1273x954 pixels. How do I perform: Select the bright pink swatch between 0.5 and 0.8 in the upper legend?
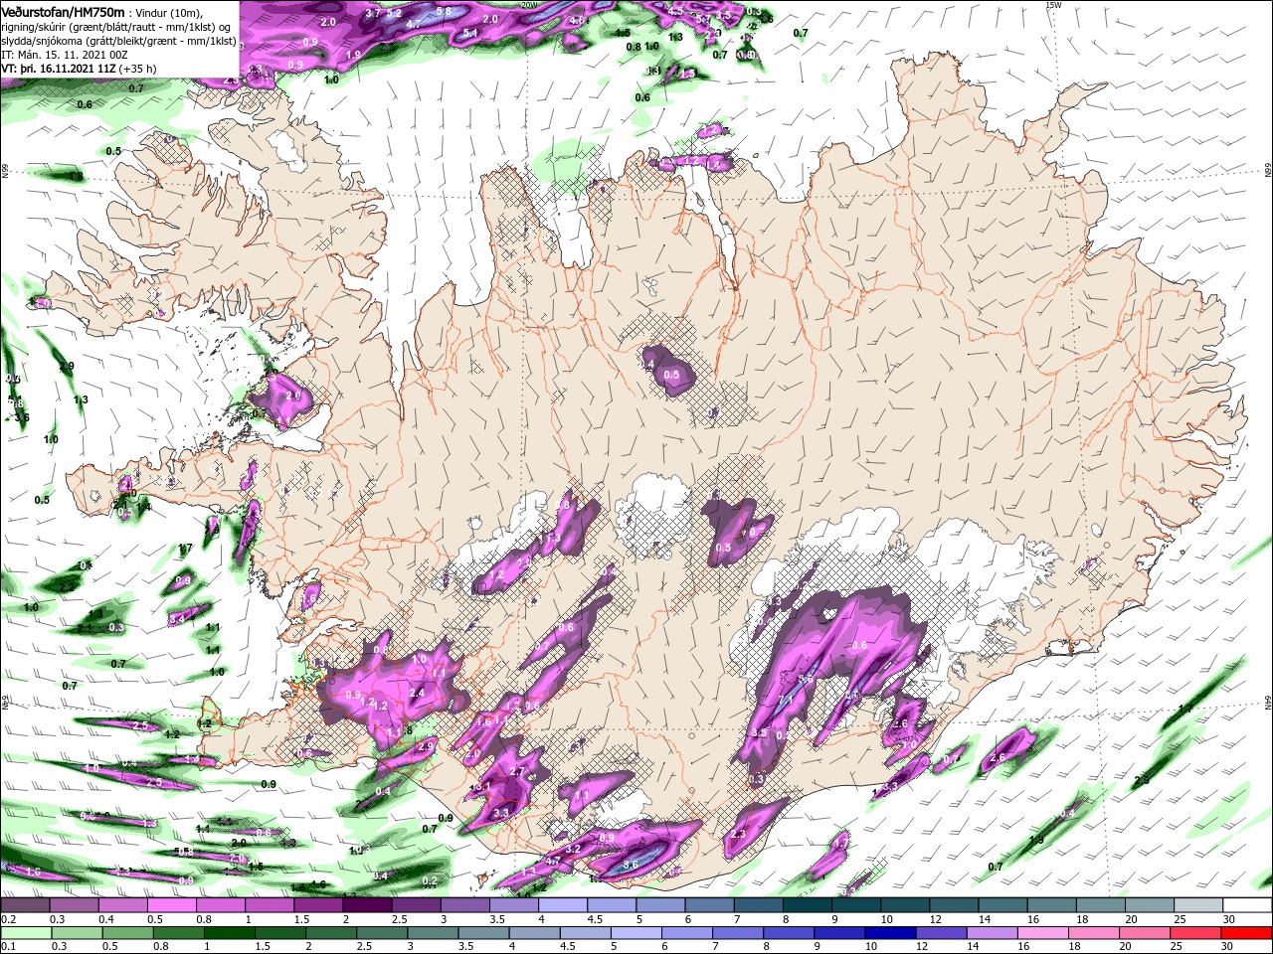tap(171, 905)
